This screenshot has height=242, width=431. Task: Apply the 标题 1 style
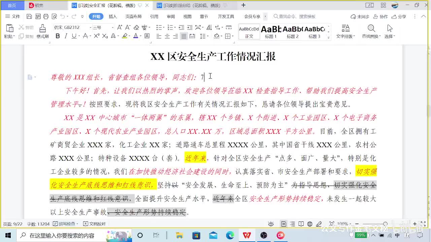271,32
